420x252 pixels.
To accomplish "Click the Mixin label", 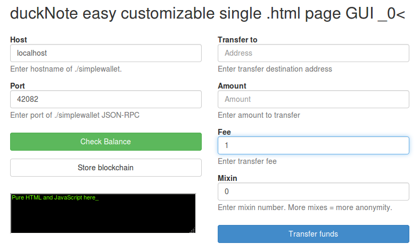I will [227, 178].
